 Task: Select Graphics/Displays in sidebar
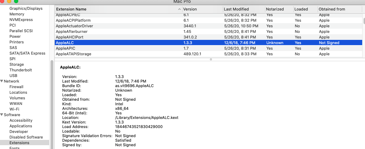[x=26, y=9]
